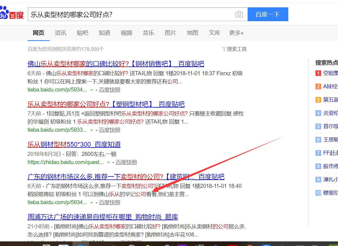Screen dimensions: 338x246
Task: Click the https://zhidao.baidu.com/quest... URL
Action: pyautogui.click(x=66, y=162)
